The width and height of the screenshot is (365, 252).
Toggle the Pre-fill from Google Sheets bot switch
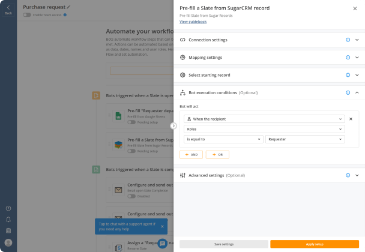[x=131, y=122]
